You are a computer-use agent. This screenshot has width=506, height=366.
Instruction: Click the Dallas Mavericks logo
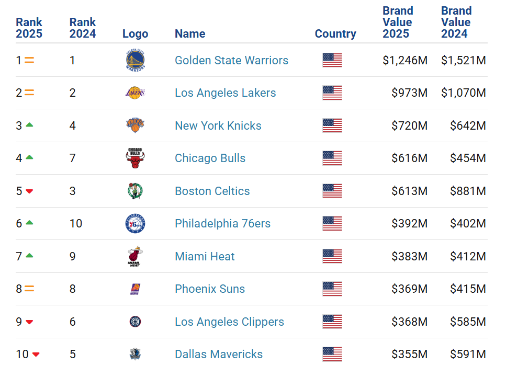136,354
